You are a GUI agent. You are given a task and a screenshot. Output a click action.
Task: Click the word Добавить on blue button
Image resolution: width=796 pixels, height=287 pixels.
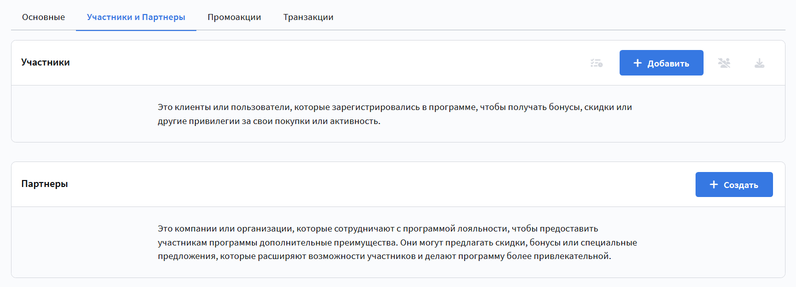coord(668,63)
